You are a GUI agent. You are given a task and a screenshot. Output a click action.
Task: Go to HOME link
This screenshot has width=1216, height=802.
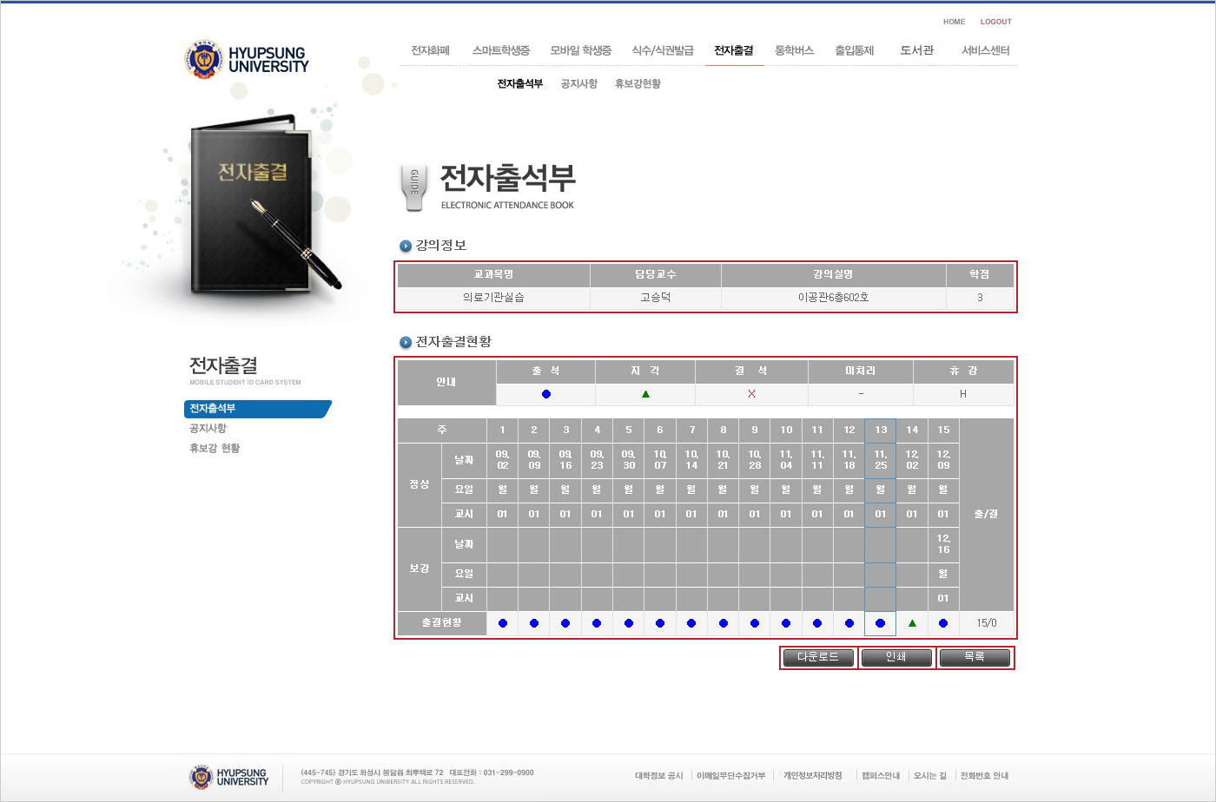(x=954, y=22)
